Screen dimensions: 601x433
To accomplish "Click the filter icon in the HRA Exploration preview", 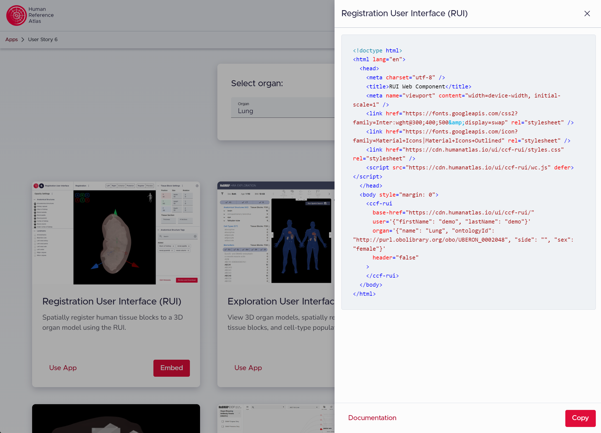I will 222,194.
